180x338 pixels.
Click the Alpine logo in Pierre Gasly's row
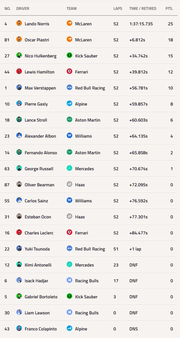click(69, 104)
